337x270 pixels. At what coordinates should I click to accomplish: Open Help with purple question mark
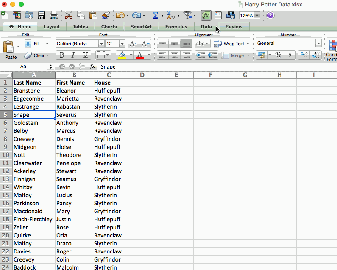(270, 16)
